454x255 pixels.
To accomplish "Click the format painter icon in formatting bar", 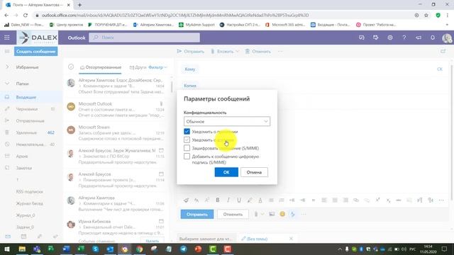I will click(x=186, y=200).
